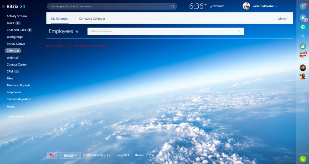Screen dimensions: 309x164
Task: Click the Chat and Calls counter badge 8
Action: (x=30, y=30)
